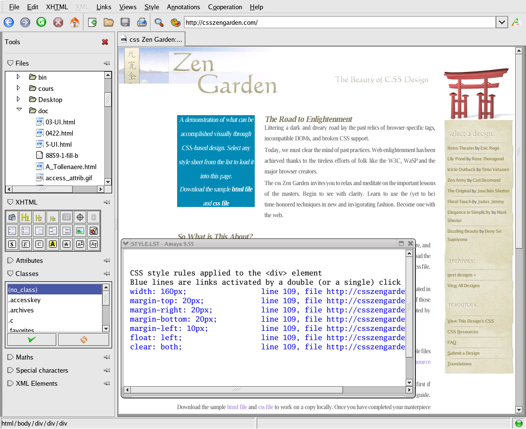
Task: Open the XHTML menu
Action: coord(57,7)
